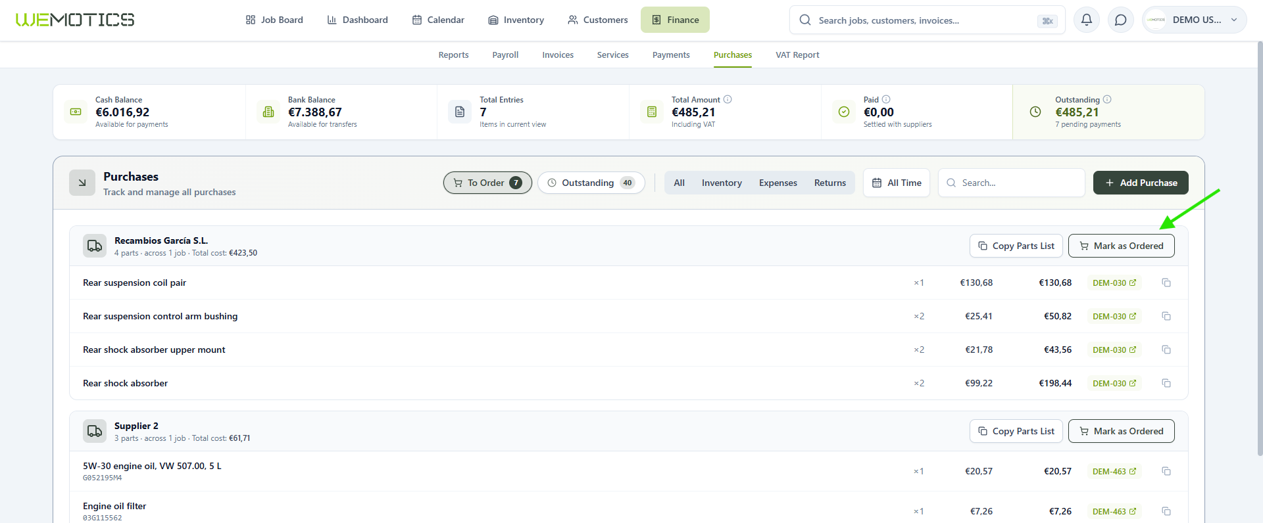Click the "Engine oil filter" part name
Image resolution: width=1263 pixels, height=523 pixels.
[x=114, y=506]
